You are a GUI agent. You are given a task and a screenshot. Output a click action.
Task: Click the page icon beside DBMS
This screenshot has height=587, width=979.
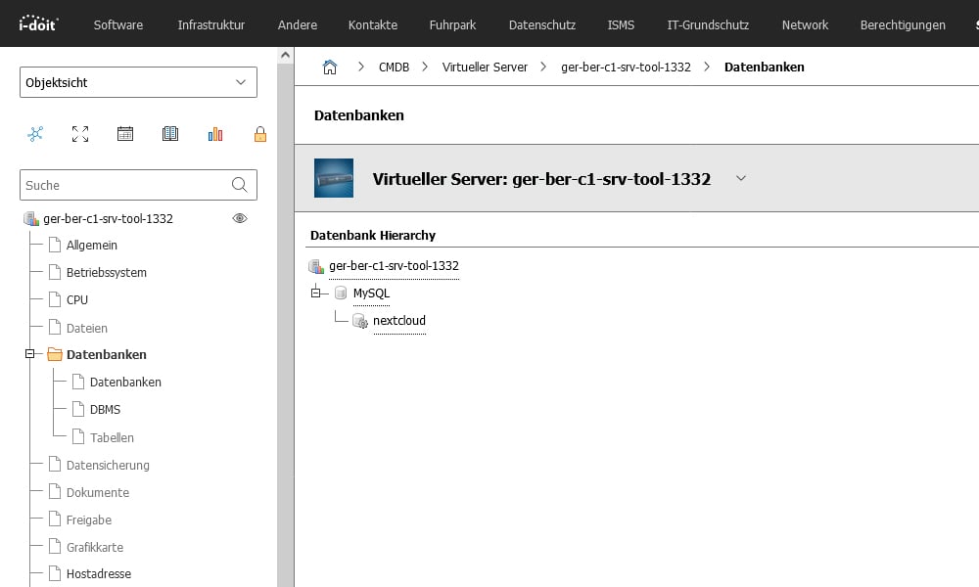click(x=78, y=409)
